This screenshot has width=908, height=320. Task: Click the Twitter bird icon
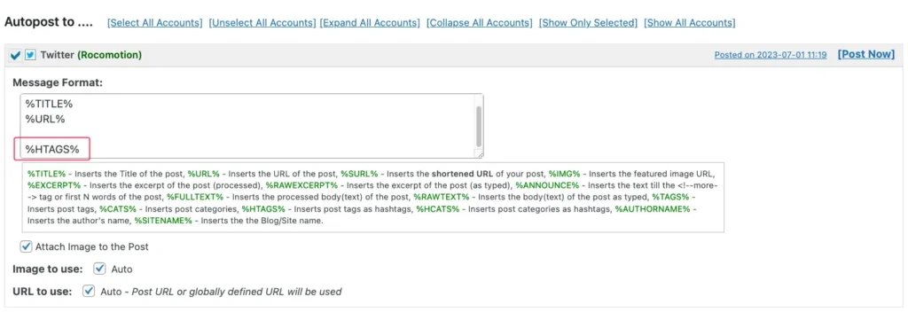tap(30, 55)
